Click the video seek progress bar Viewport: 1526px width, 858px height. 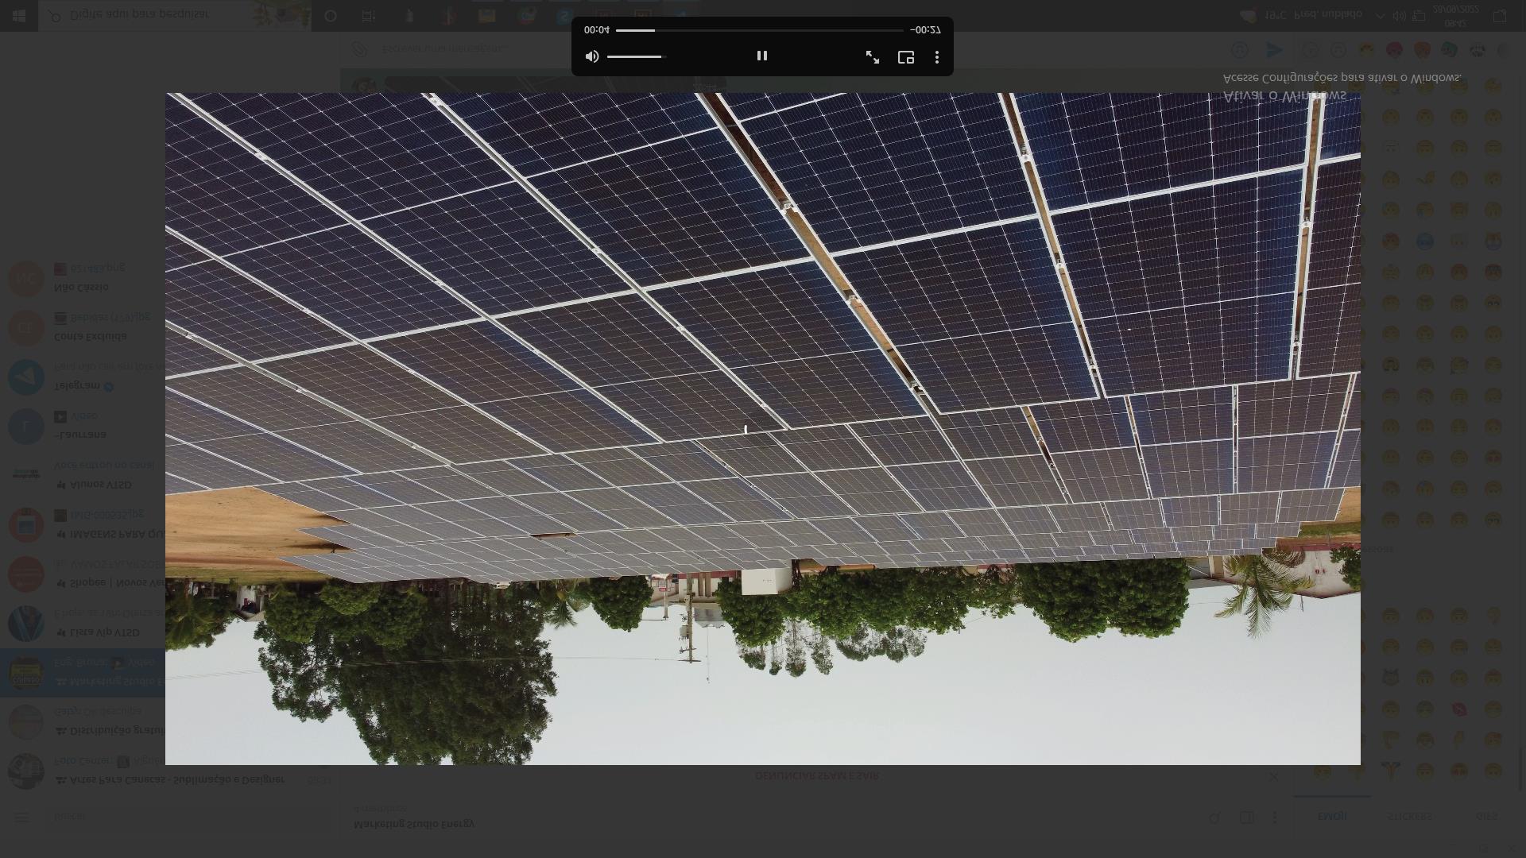tap(759, 30)
